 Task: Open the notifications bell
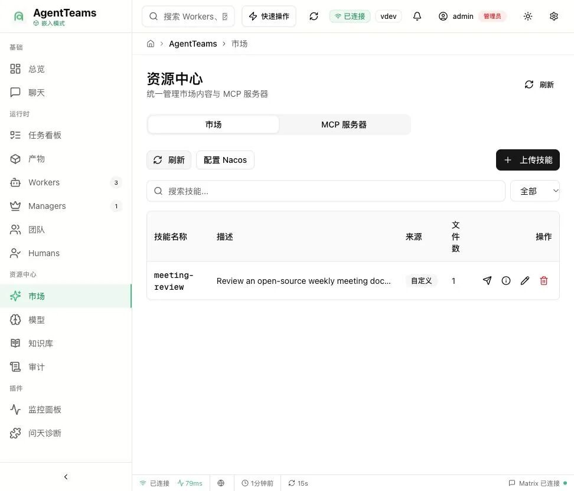(x=417, y=17)
